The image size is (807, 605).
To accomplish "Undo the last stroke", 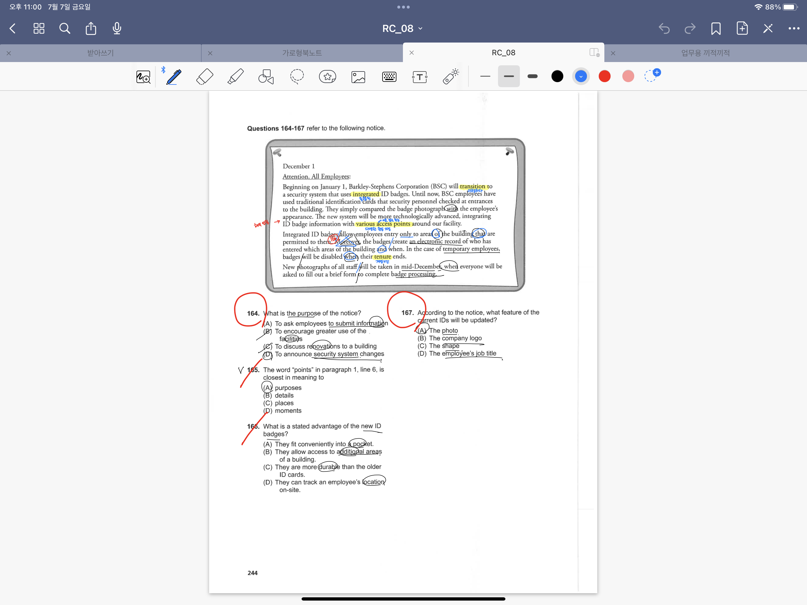I will click(664, 28).
